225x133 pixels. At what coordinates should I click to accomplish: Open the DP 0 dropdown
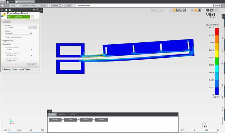(217, 5)
